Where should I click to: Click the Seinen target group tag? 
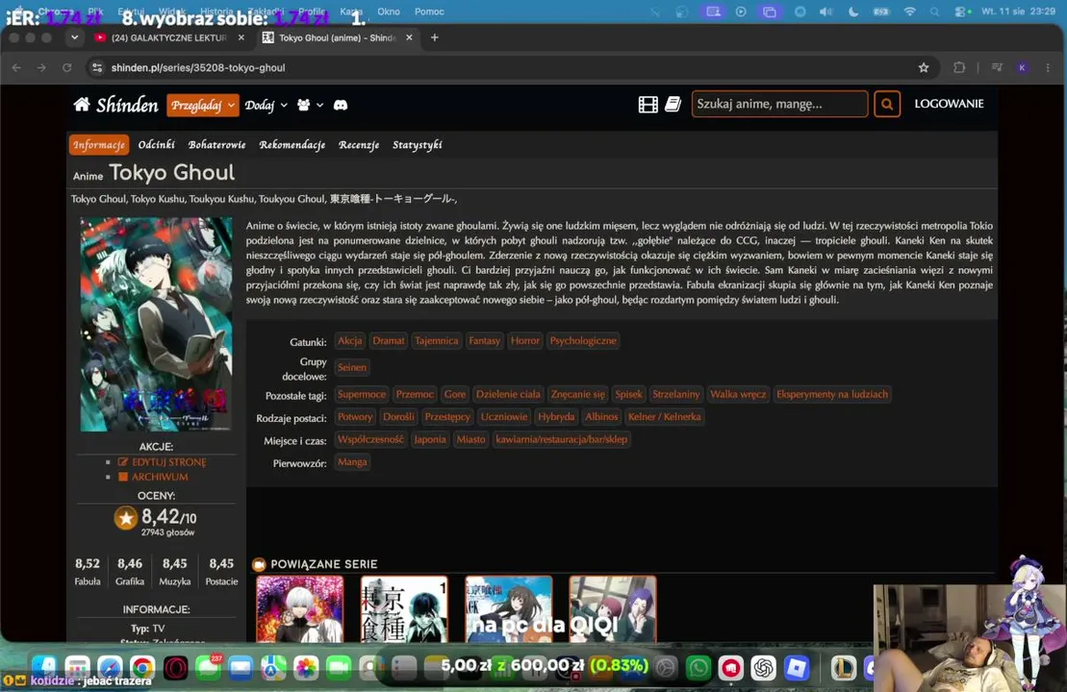[352, 367]
